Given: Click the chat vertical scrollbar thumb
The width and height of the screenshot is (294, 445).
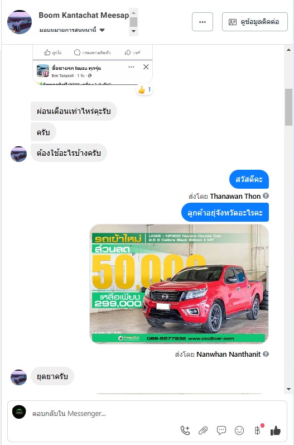Looking at the screenshot, I should coord(288,107).
